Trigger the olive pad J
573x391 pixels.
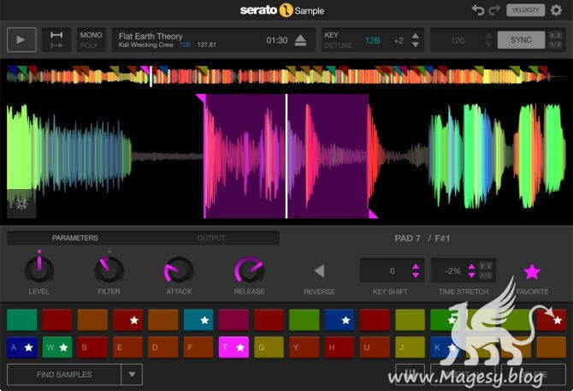pyautogui.click(x=410, y=347)
